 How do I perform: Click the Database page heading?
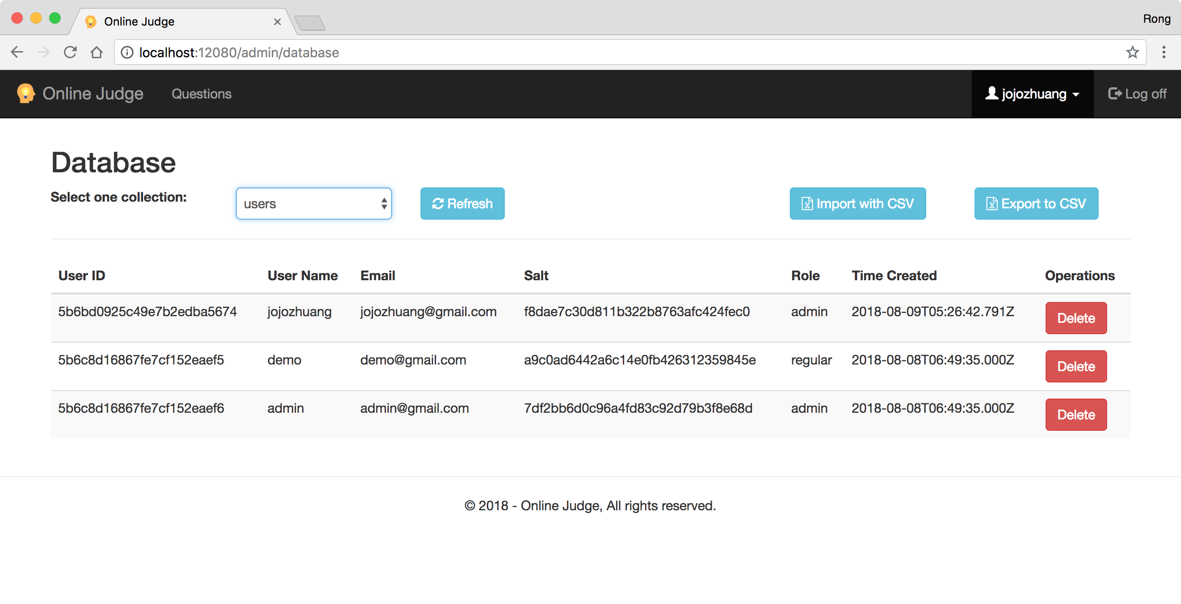(114, 162)
